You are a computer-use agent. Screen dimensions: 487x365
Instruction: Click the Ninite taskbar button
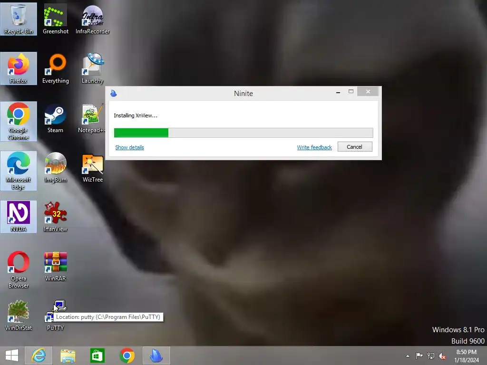coord(156,355)
